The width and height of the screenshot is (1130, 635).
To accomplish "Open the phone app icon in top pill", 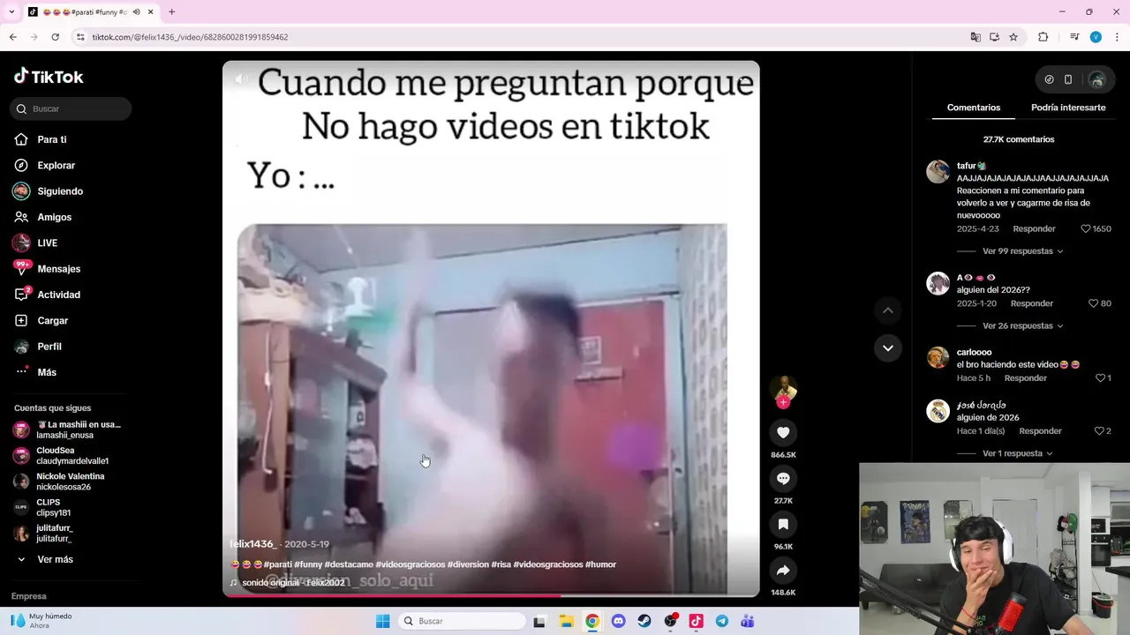I will 1068,79.
